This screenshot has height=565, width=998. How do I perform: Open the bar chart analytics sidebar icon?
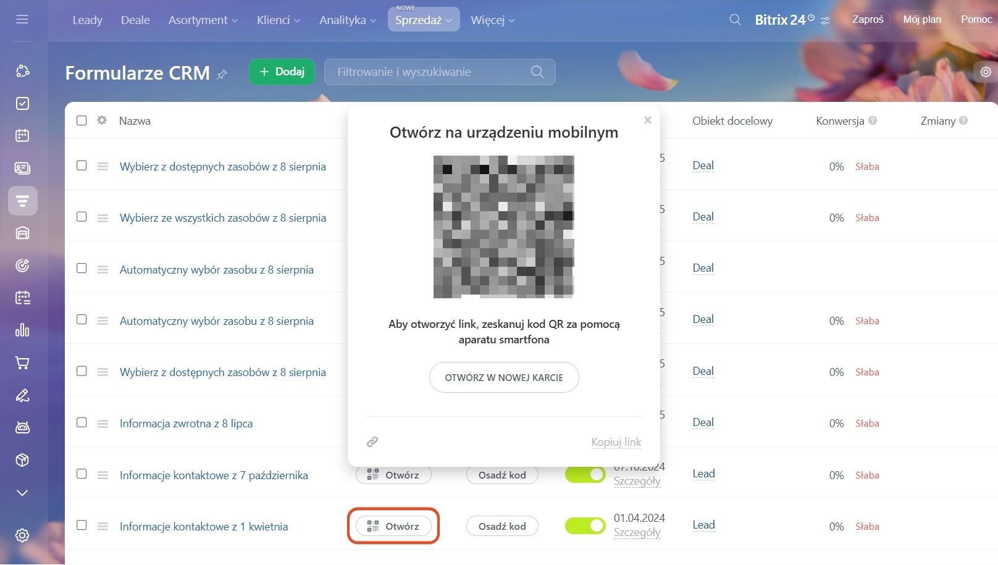coord(22,330)
